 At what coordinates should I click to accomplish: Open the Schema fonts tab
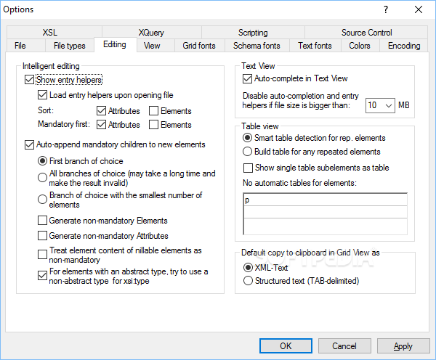257,46
